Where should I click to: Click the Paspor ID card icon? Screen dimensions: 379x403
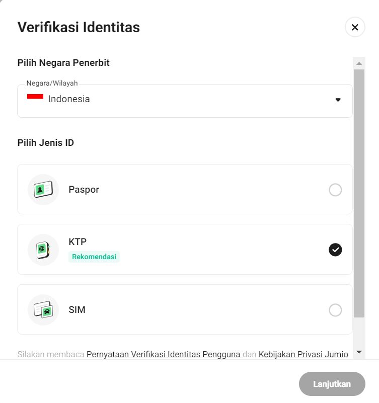pyautogui.click(x=43, y=190)
